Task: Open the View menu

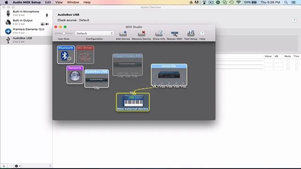Action: tap(59, 2)
